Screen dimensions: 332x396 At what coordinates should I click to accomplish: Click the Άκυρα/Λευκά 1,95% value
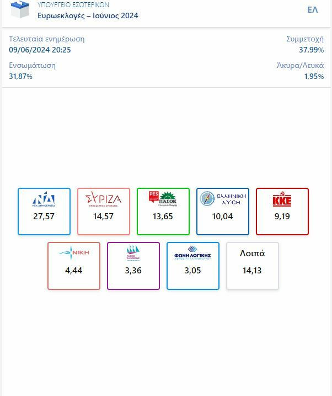pos(314,76)
